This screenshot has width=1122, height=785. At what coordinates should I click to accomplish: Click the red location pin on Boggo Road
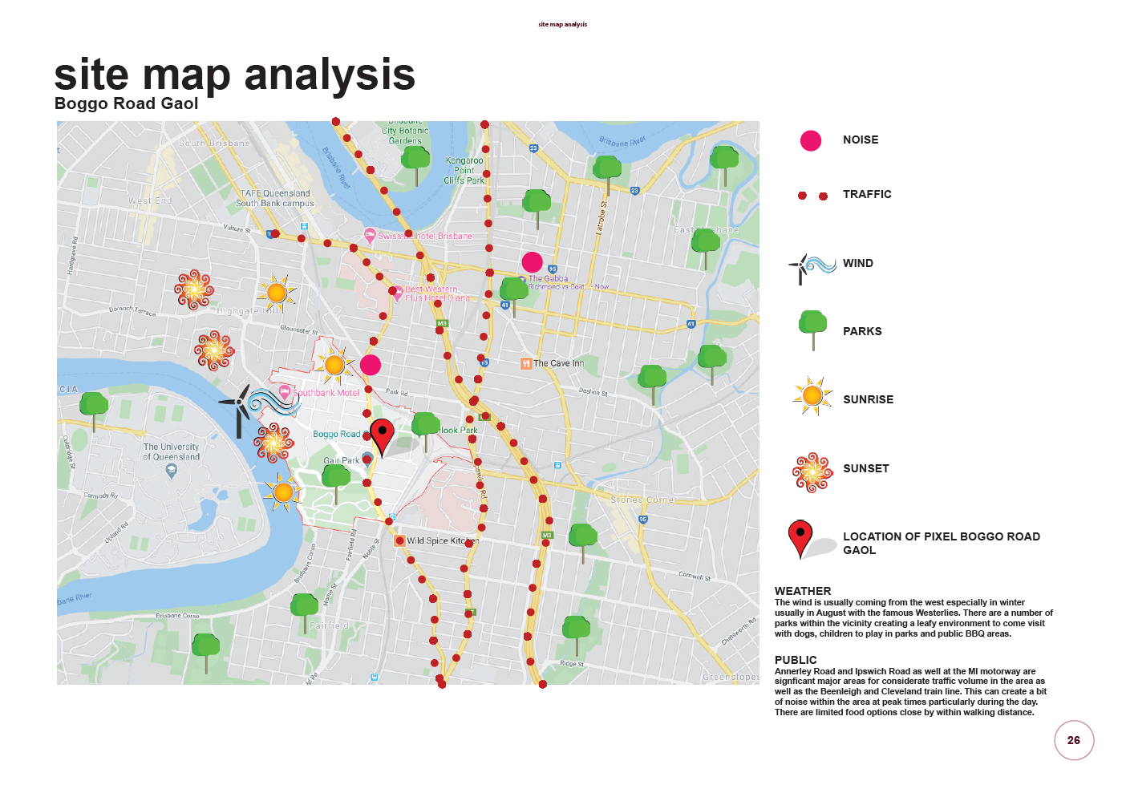383,438
